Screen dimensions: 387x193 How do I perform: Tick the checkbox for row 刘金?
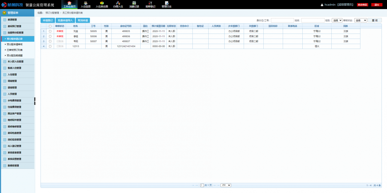coord(50,31)
